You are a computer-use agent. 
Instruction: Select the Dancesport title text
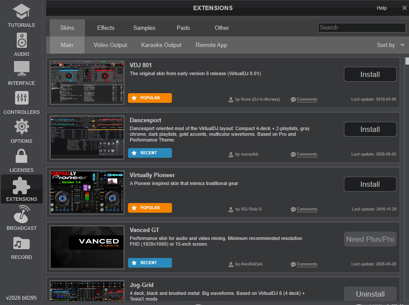(x=146, y=120)
